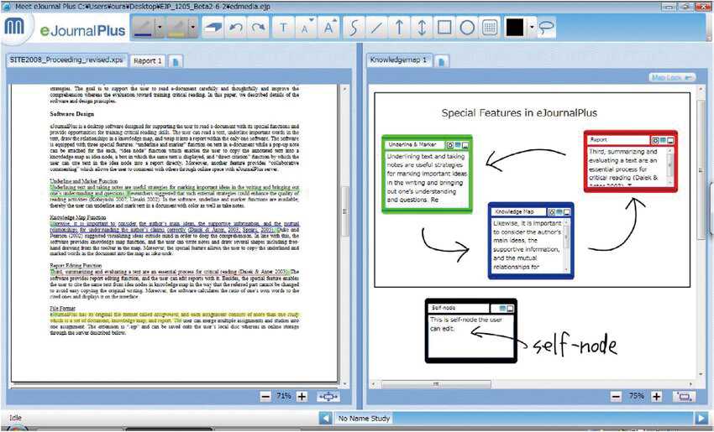Click the redo arrow
Screen dimensions: 714x432
coord(259,28)
